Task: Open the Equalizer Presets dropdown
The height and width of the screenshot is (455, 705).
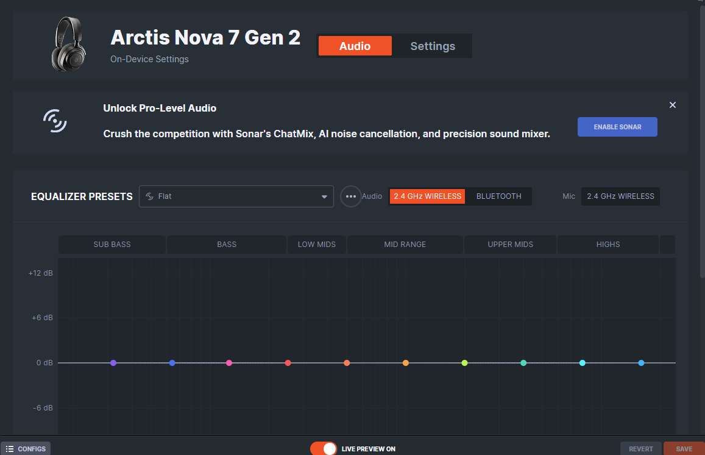Action: click(x=236, y=196)
